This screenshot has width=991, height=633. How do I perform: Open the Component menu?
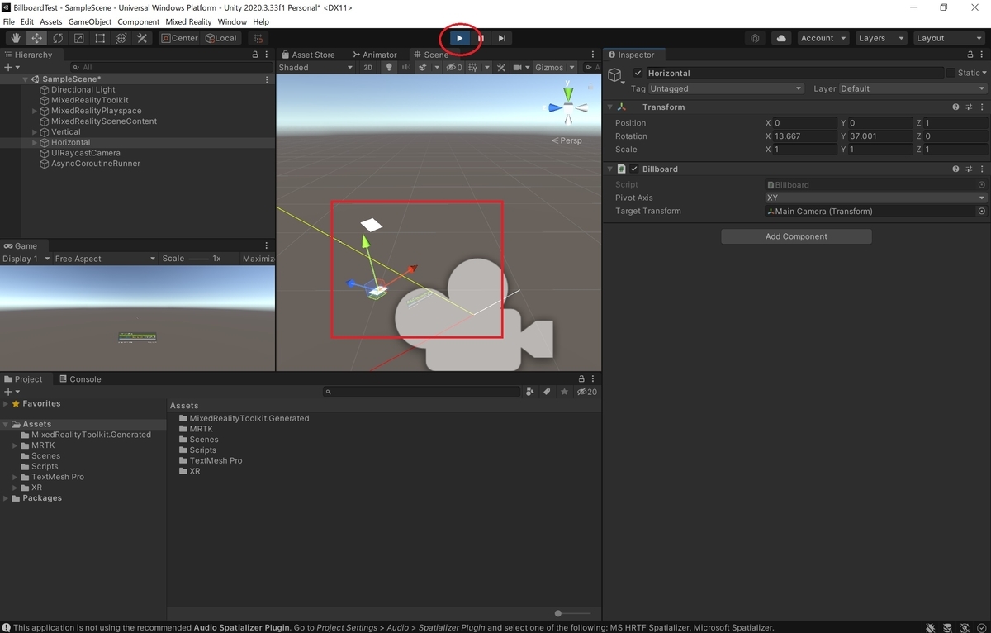click(139, 21)
